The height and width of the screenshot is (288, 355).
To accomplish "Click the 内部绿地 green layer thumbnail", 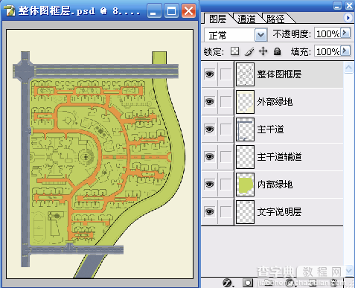I will (245, 185).
